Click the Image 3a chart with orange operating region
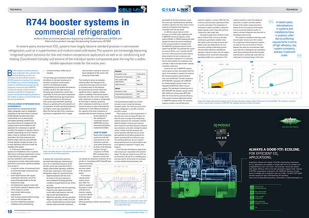309x218 pixels. 223,80
